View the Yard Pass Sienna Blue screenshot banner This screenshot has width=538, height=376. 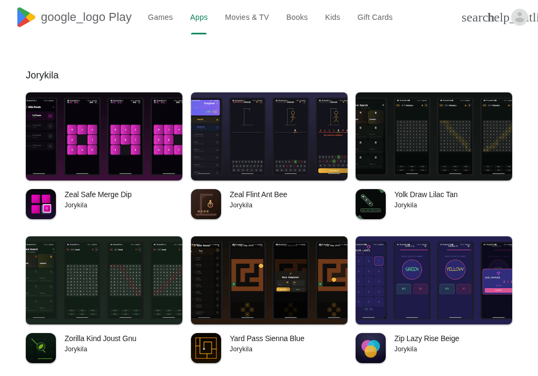[x=269, y=280]
